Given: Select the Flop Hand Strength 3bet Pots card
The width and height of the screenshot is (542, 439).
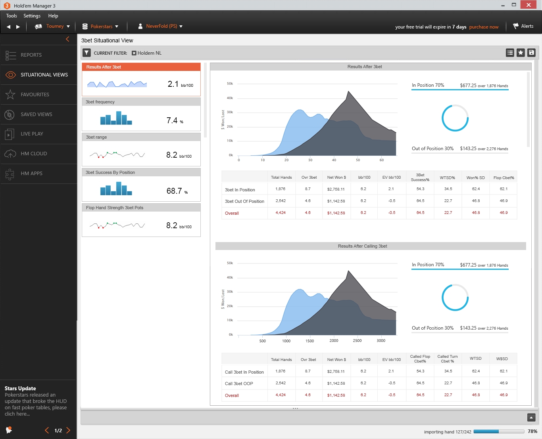Looking at the screenshot, I should [x=141, y=220].
